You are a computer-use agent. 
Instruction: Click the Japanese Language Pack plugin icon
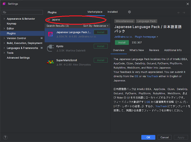click(50, 34)
